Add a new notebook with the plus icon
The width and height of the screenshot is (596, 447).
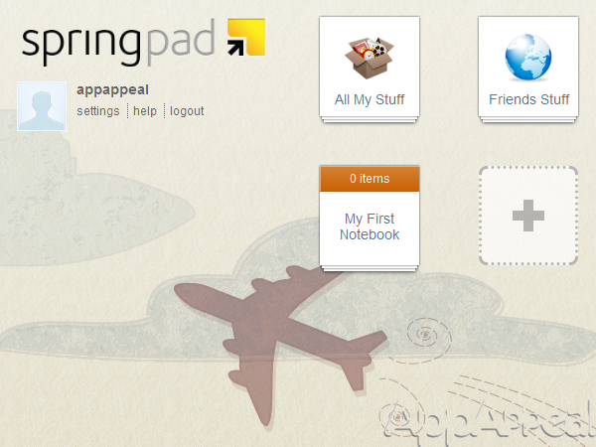pos(528,216)
